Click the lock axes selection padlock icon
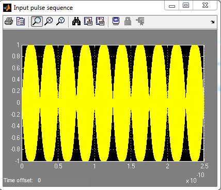This screenshot has width=221, height=190. [x=128, y=22]
